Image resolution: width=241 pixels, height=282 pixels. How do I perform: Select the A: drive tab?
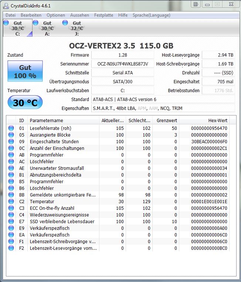pos(47,28)
